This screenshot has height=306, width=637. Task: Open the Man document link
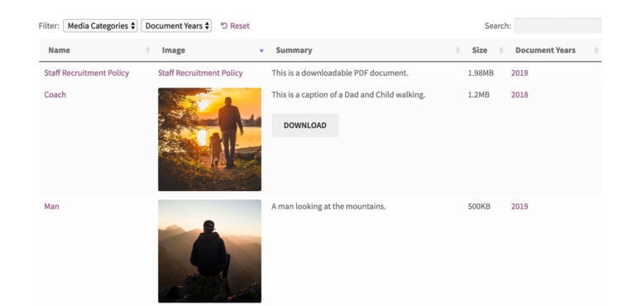point(51,207)
